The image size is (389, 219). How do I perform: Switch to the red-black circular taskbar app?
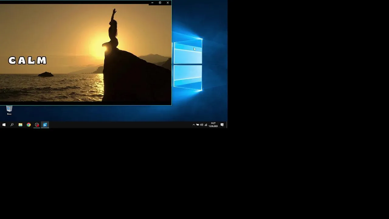pyautogui.click(x=37, y=125)
